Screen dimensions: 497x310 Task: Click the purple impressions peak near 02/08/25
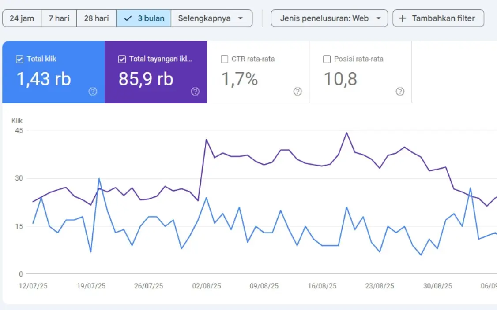206,140
